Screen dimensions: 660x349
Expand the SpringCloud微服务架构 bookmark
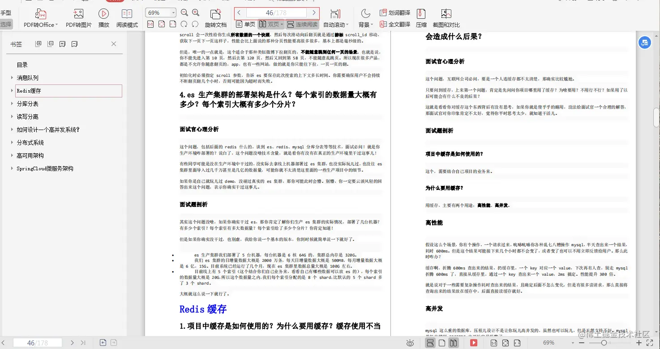tap(12, 168)
